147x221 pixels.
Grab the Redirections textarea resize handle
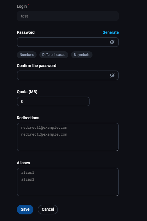click(x=117, y=150)
